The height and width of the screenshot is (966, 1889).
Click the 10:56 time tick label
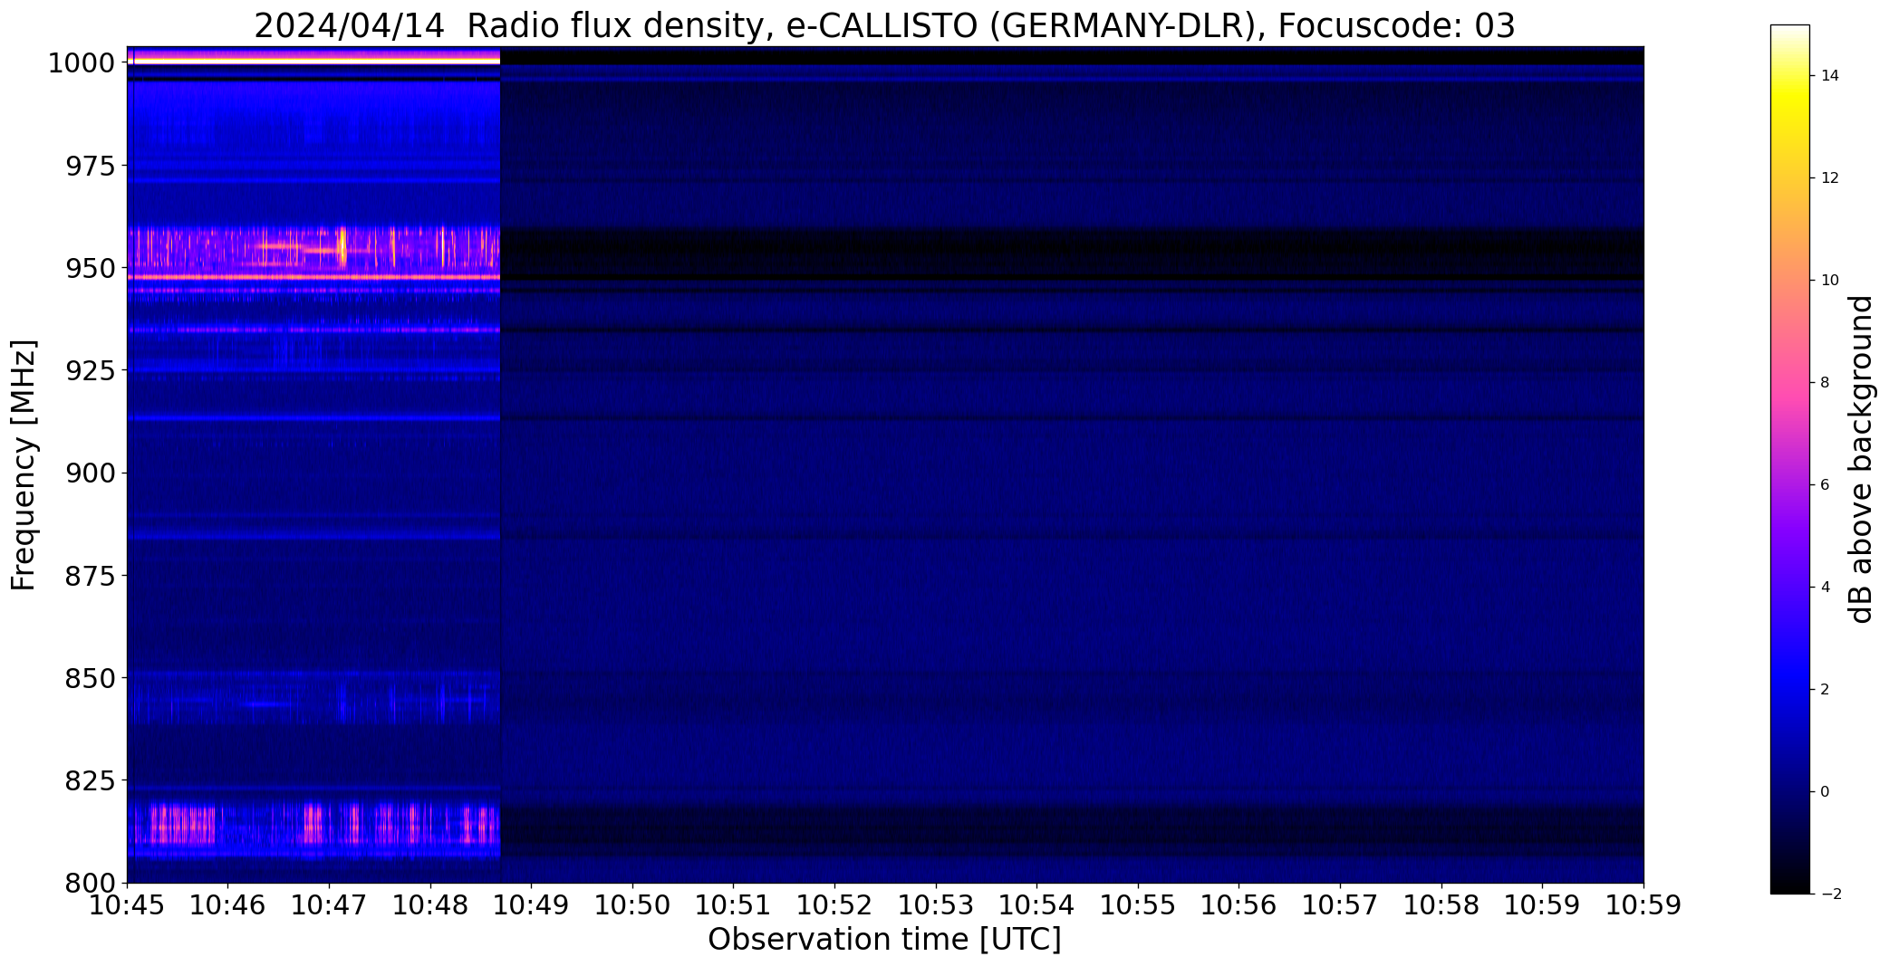(x=1238, y=905)
